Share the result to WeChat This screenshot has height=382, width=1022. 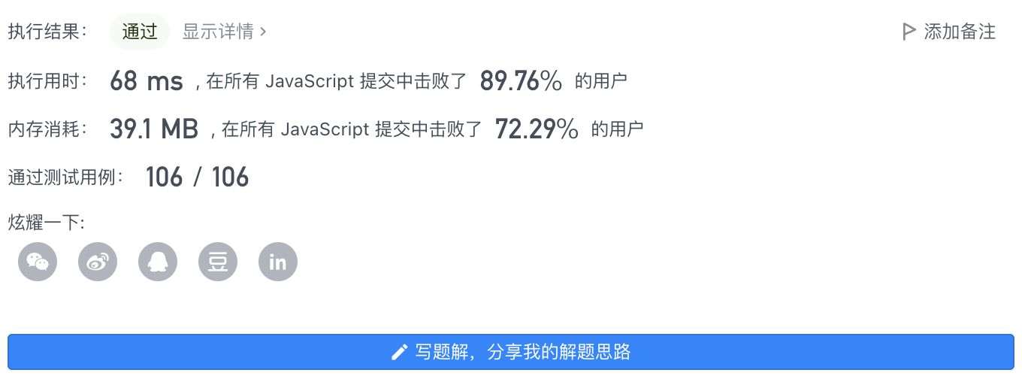pyautogui.click(x=38, y=262)
